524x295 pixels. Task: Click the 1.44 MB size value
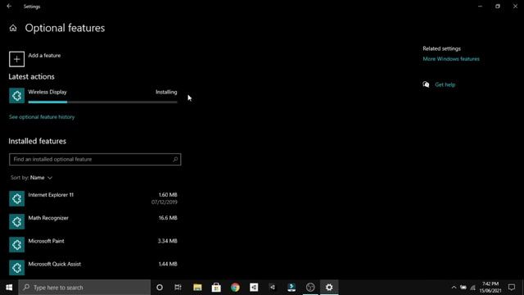(x=168, y=264)
